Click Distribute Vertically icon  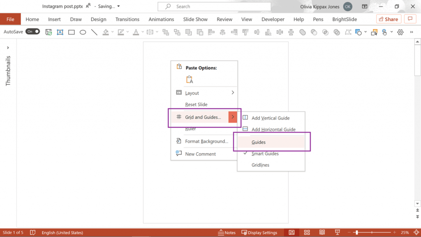point(291,32)
